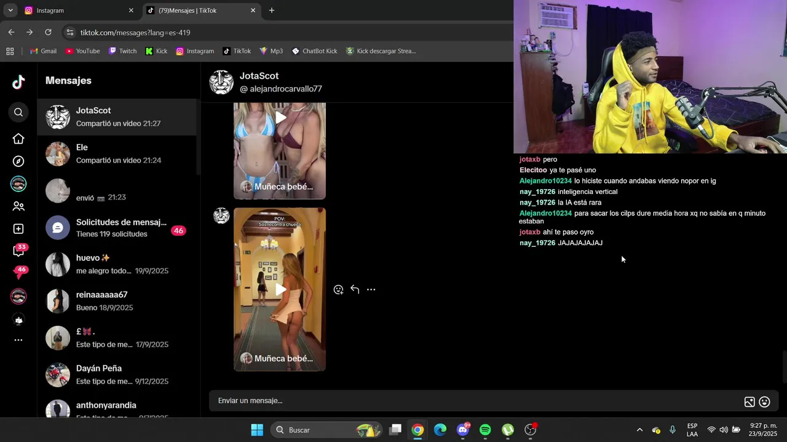Open Dayán Peña conversation
Image resolution: width=787 pixels, height=442 pixels.
117,374
